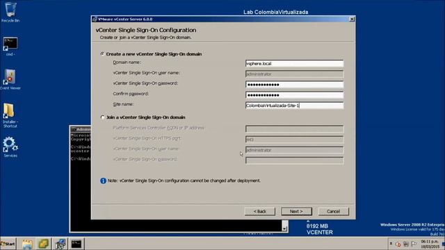The width and height of the screenshot is (445, 250).
Task: Click the Next button
Action: coord(296,211)
